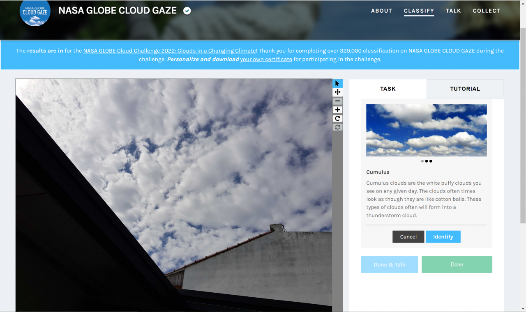Zoom in using the plus button

click(337, 110)
